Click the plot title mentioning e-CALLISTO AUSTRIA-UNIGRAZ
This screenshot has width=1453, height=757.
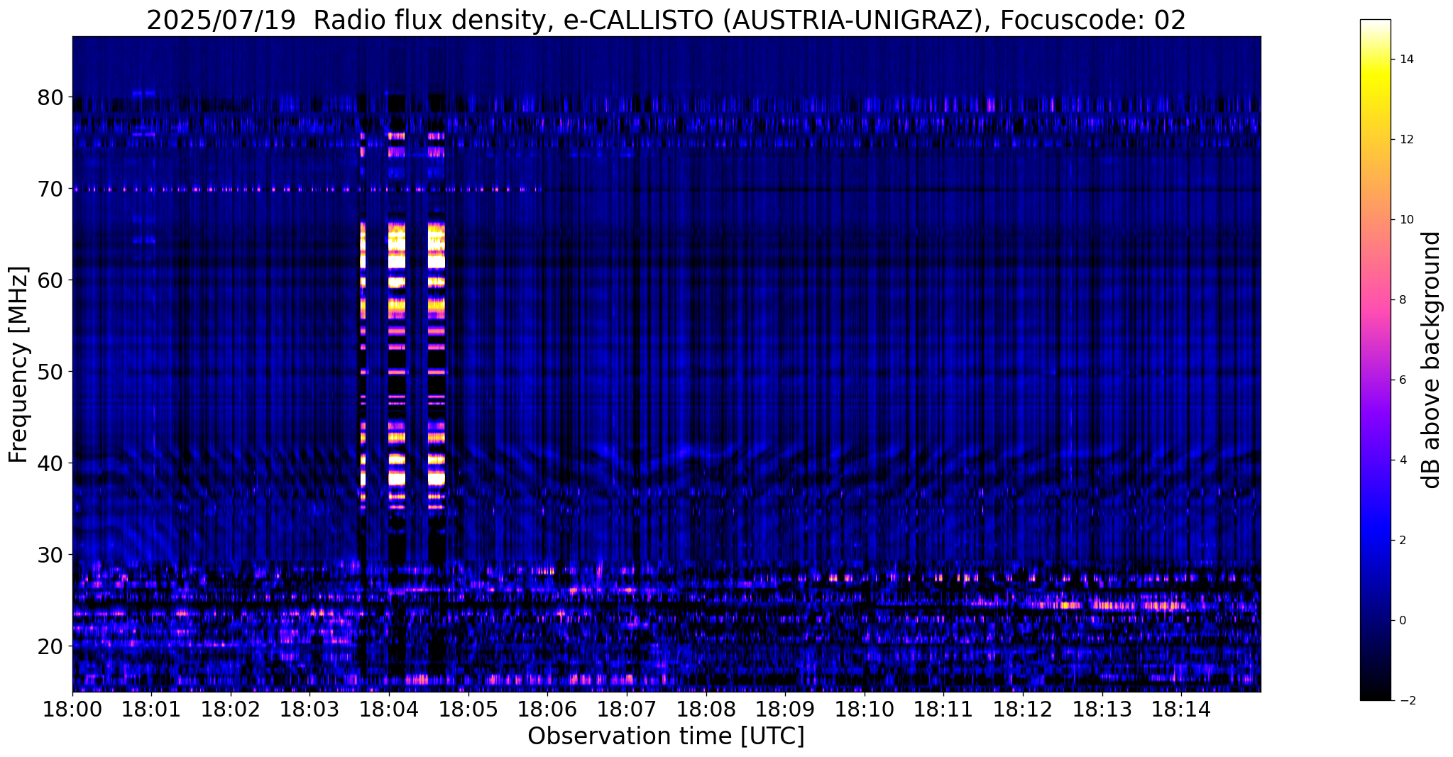pyautogui.click(x=666, y=20)
